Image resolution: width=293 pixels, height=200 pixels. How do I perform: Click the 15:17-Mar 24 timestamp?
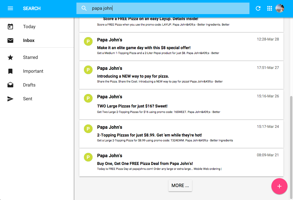268,127
